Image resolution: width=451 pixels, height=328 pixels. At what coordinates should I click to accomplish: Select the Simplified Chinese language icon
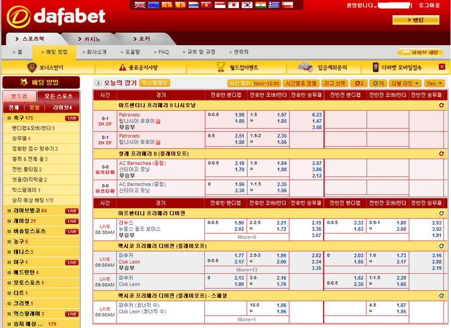167,5
